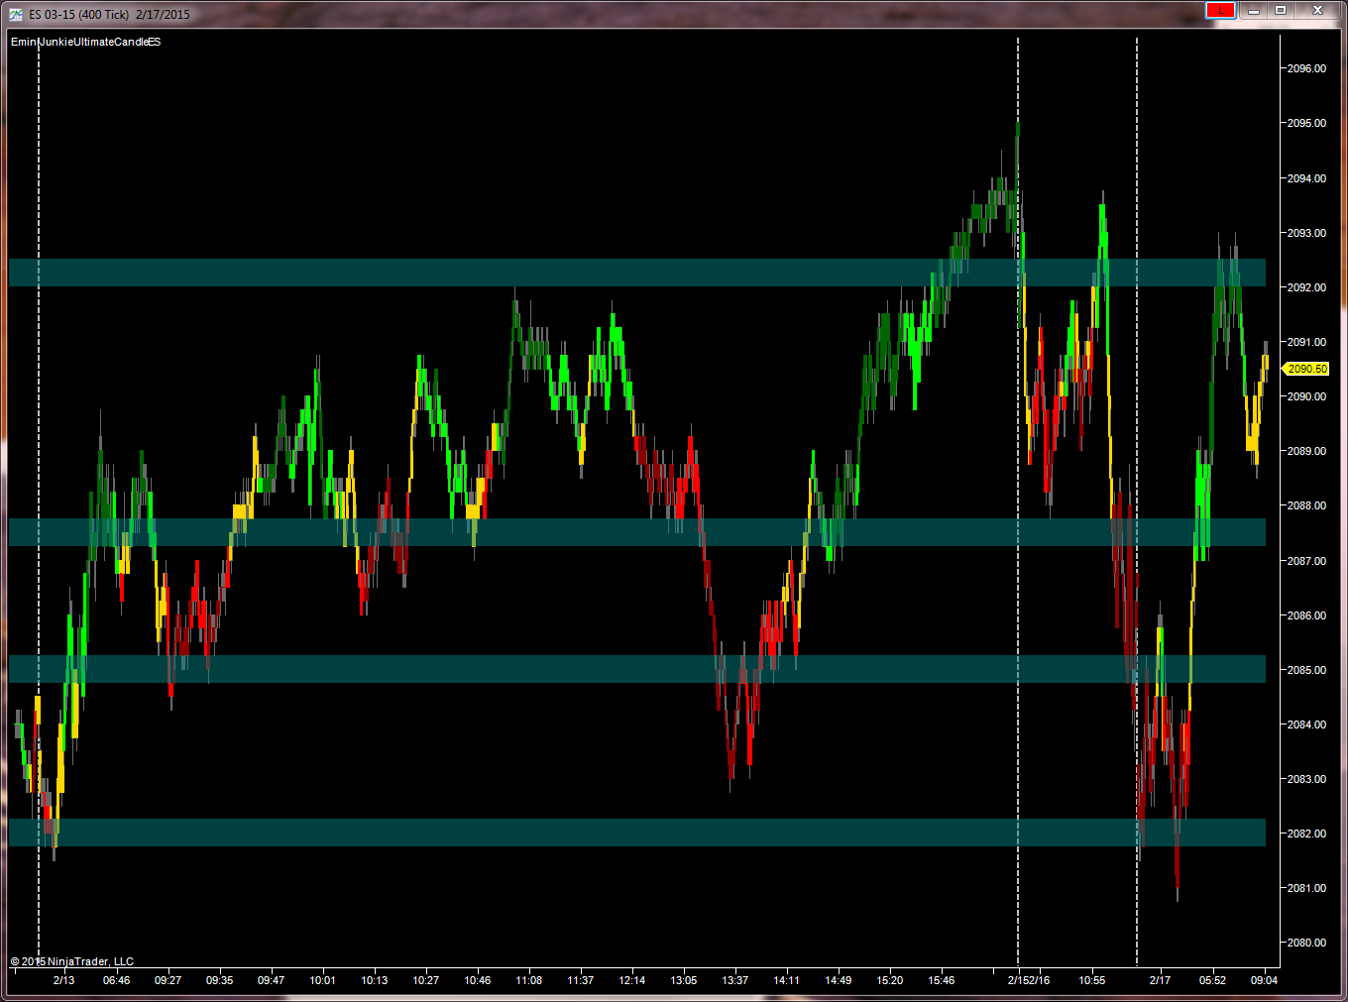Viewport: 1348px width, 1002px height.
Task: Select the EminiJunkieUltimateCandleES indicator label
Action: click(x=85, y=42)
